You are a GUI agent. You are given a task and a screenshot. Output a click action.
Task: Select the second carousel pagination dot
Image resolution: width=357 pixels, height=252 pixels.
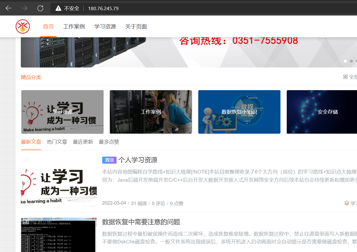351,61
